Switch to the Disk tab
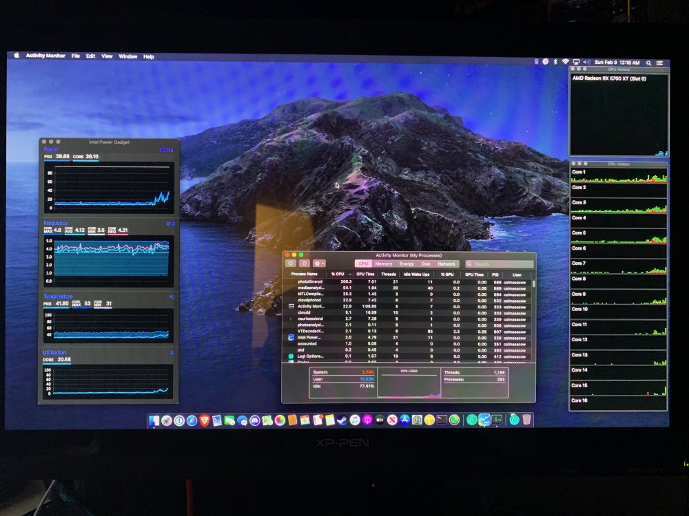 point(426,264)
